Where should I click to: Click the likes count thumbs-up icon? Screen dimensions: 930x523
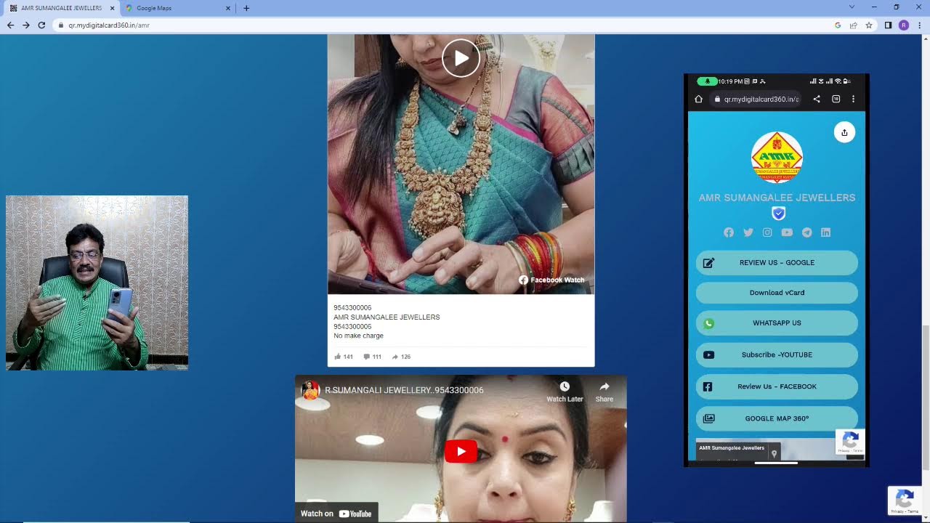[x=338, y=357]
